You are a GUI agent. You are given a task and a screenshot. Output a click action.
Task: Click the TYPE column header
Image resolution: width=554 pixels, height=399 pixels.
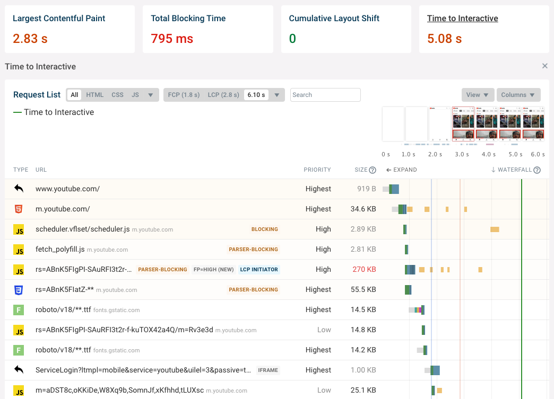coord(21,170)
